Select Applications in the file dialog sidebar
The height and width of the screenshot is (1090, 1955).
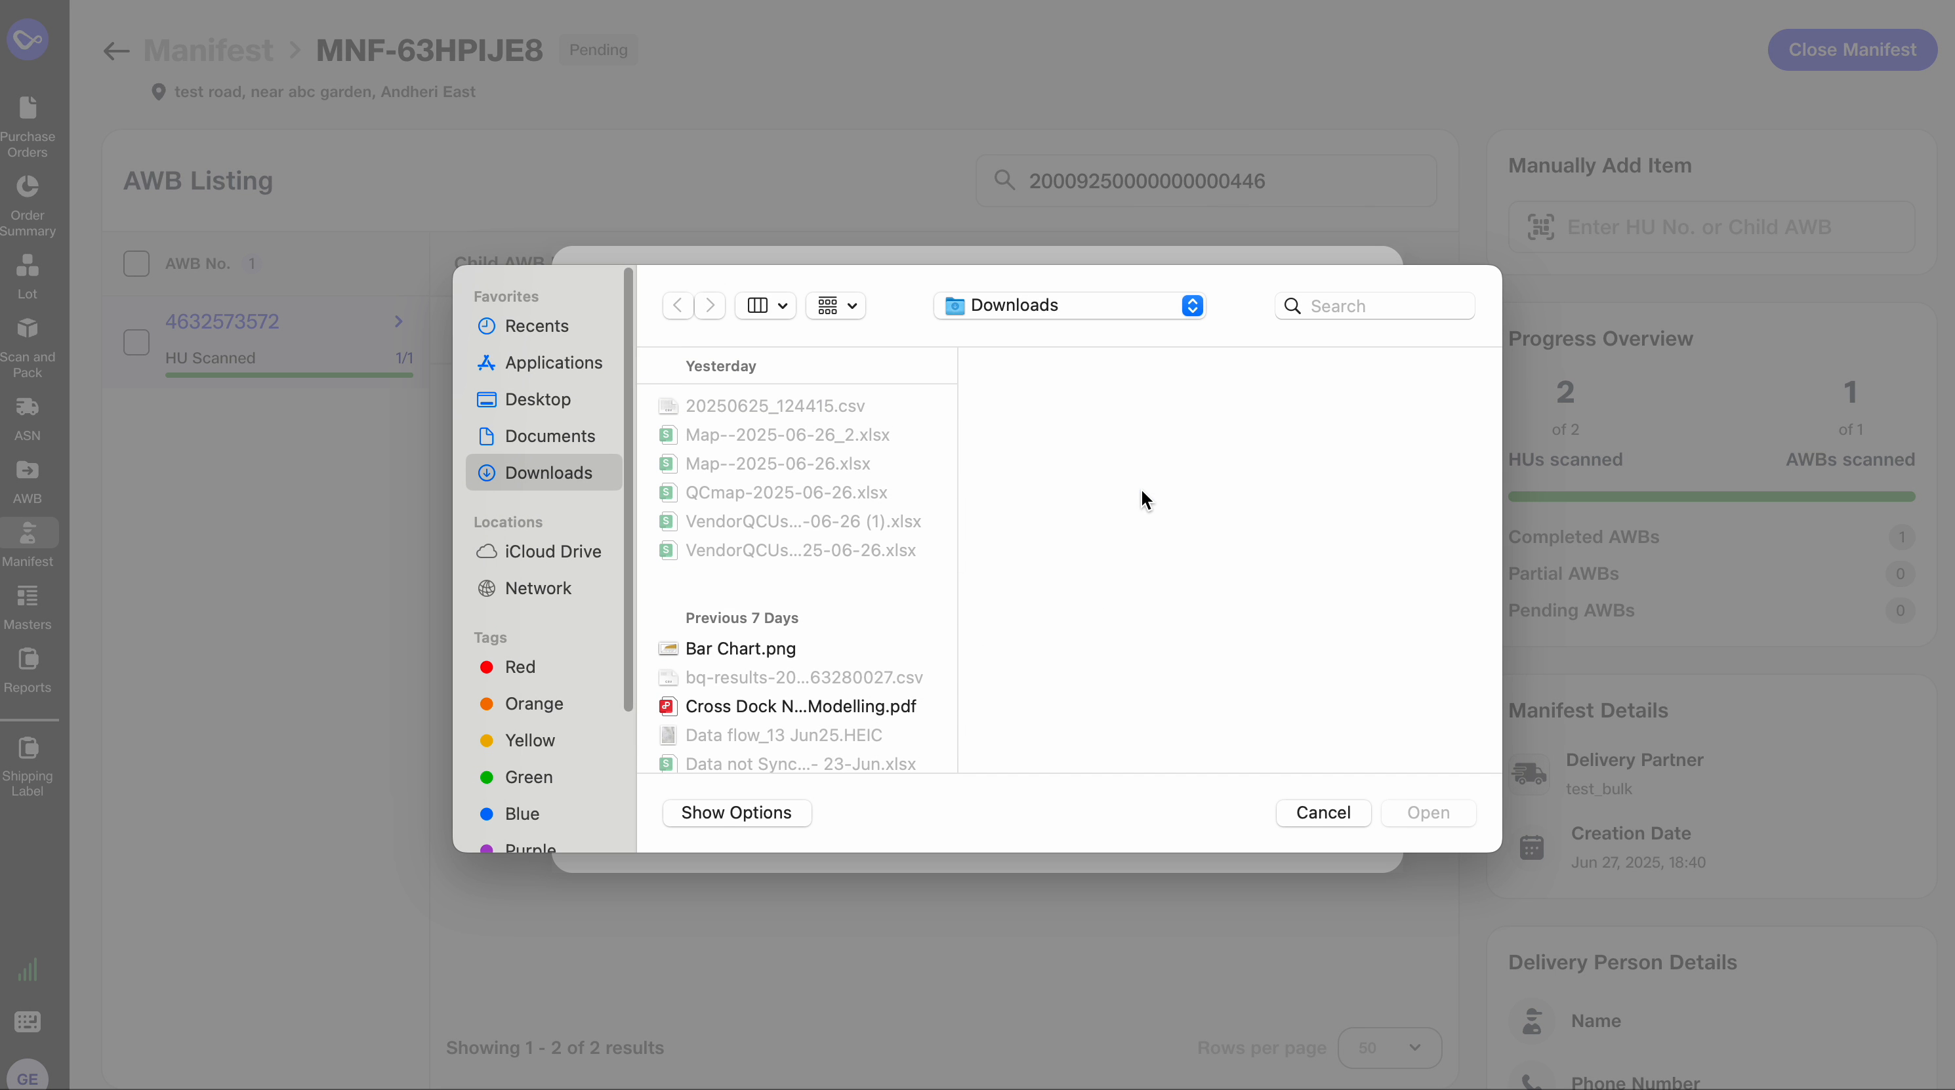pyautogui.click(x=553, y=363)
